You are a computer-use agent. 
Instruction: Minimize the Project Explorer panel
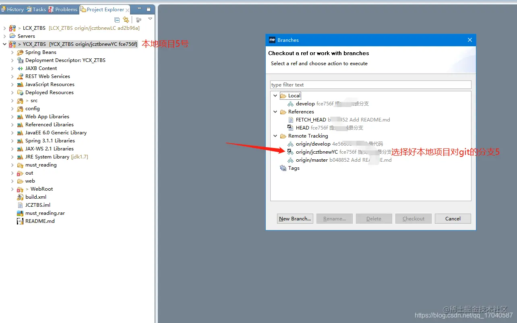click(139, 9)
